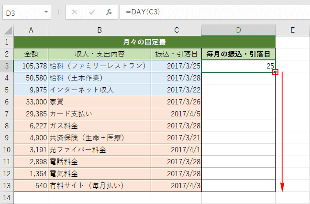This screenshot has width=310, height=204.
Task: Select column B header
Action: pyautogui.click(x=100, y=30)
